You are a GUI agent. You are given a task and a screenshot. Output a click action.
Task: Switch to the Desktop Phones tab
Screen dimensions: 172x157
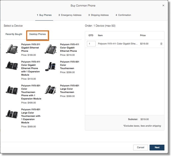point(37,34)
